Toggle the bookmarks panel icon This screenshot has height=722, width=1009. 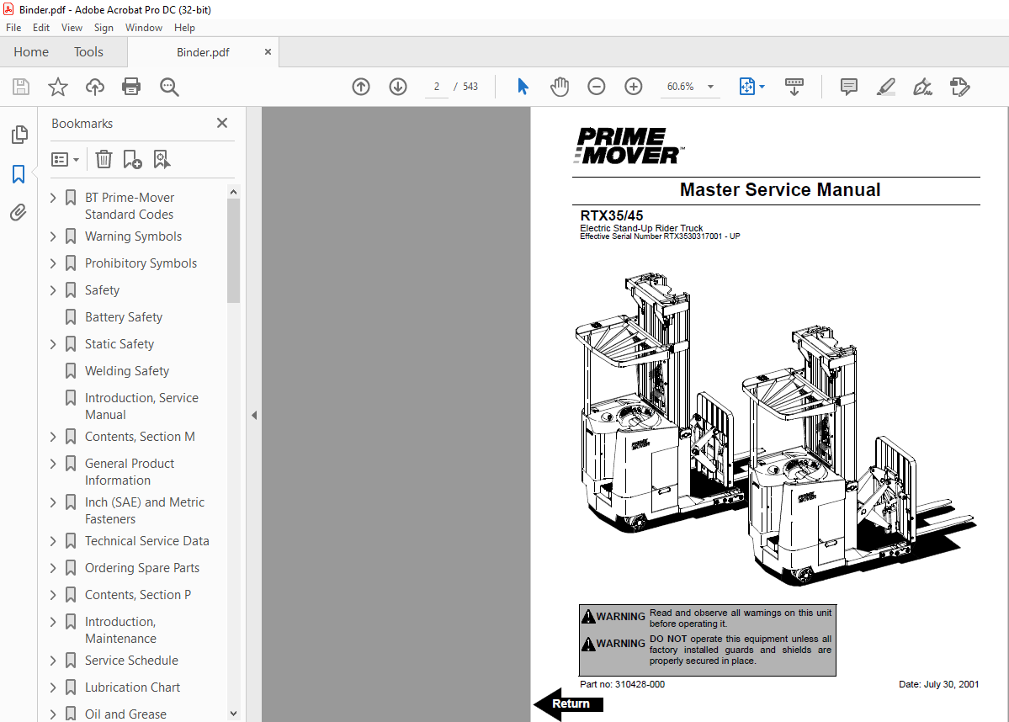(19, 173)
